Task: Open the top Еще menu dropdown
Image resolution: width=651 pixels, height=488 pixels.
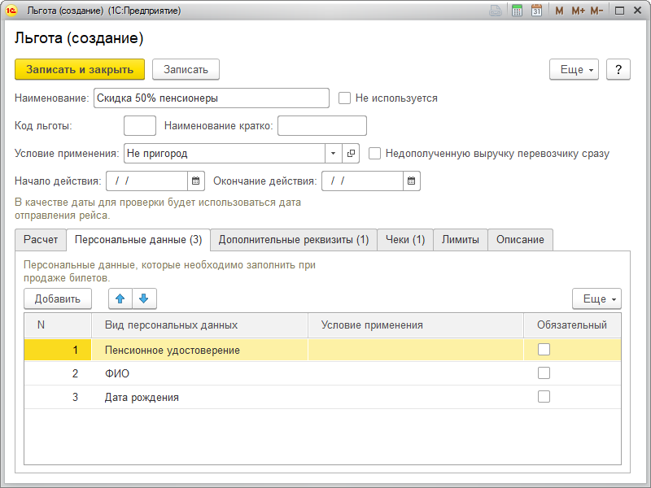Action: click(575, 70)
